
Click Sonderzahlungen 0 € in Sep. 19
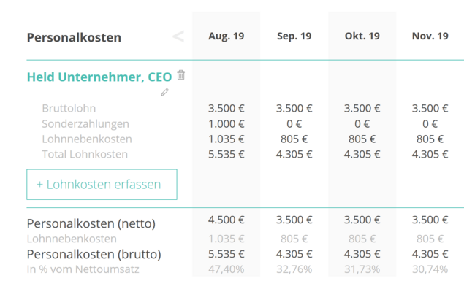(294, 124)
